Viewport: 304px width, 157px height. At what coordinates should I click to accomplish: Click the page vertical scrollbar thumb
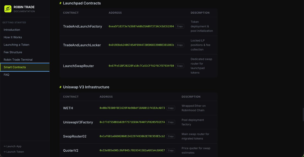(303, 115)
